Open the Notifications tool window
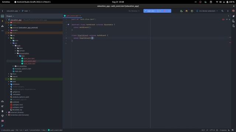 [x=233, y=16]
